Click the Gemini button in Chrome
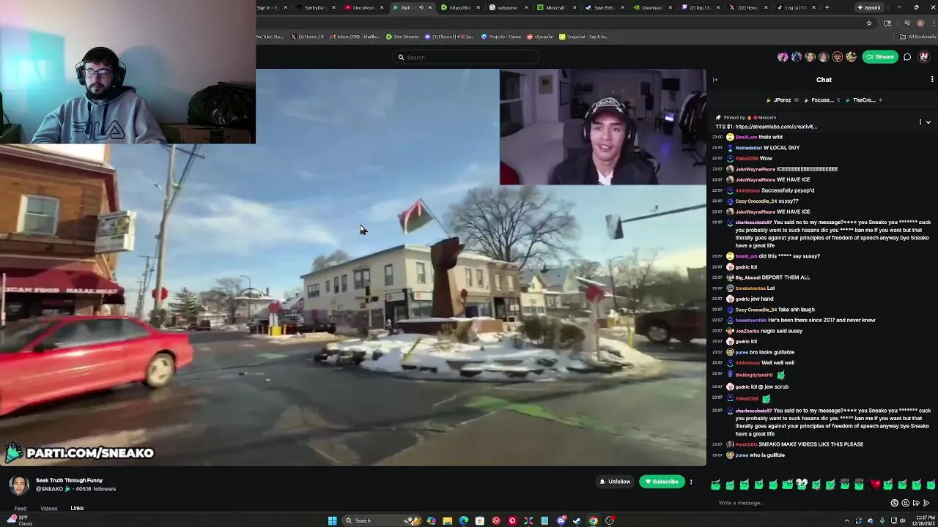 pyautogui.click(x=869, y=7)
